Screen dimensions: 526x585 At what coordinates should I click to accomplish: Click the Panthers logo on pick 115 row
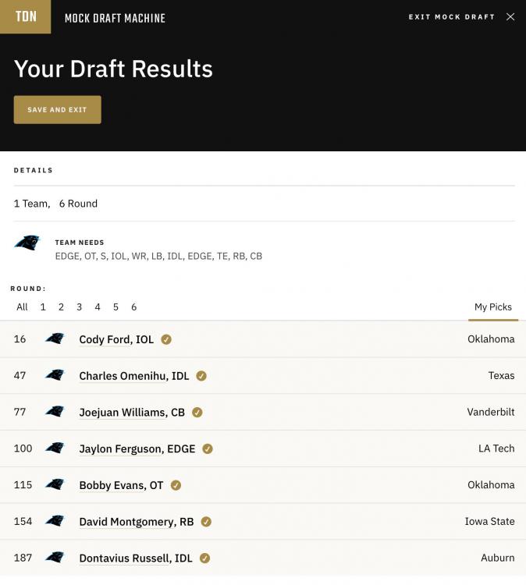[x=55, y=484]
